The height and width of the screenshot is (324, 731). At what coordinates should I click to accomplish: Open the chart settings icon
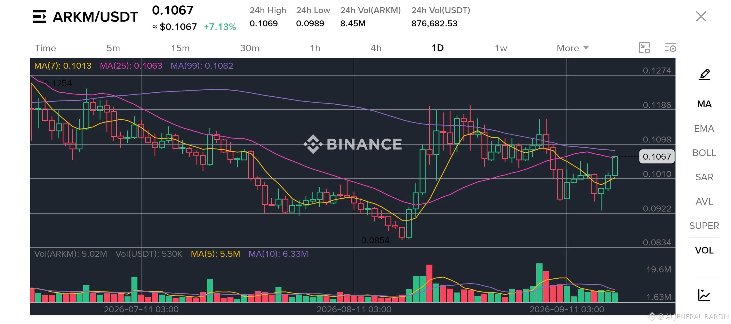point(670,48)
